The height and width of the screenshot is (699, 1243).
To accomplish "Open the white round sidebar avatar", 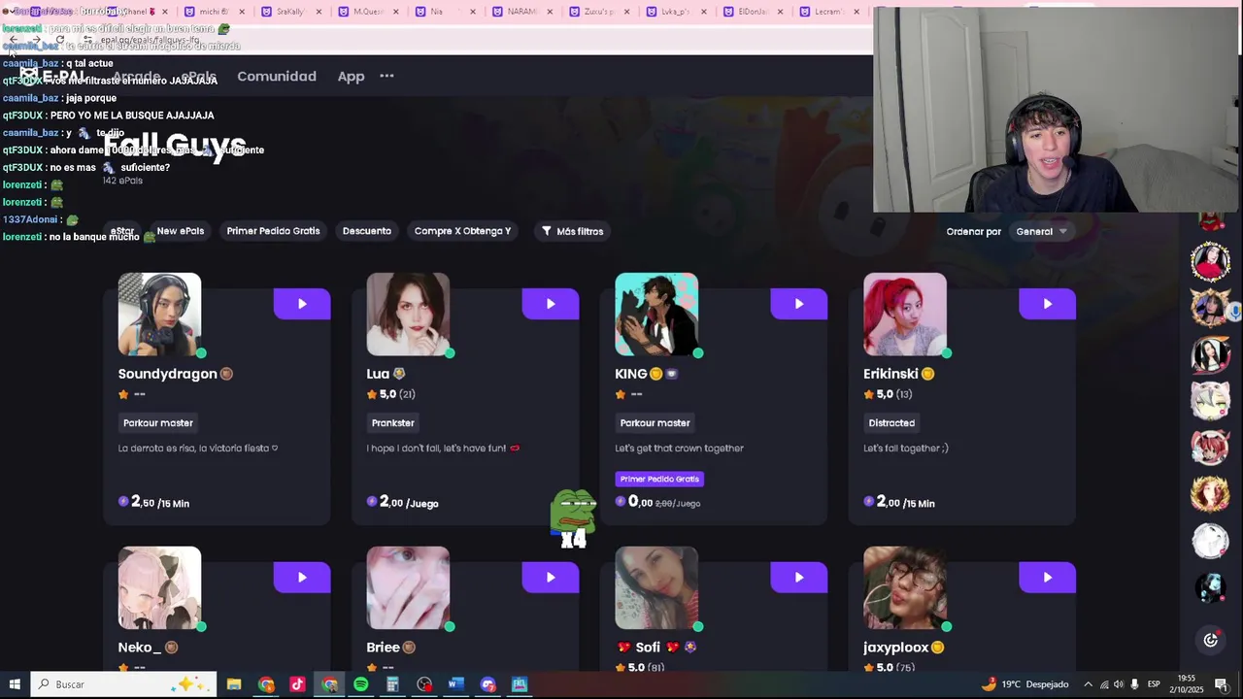I will click(1210, 540).
